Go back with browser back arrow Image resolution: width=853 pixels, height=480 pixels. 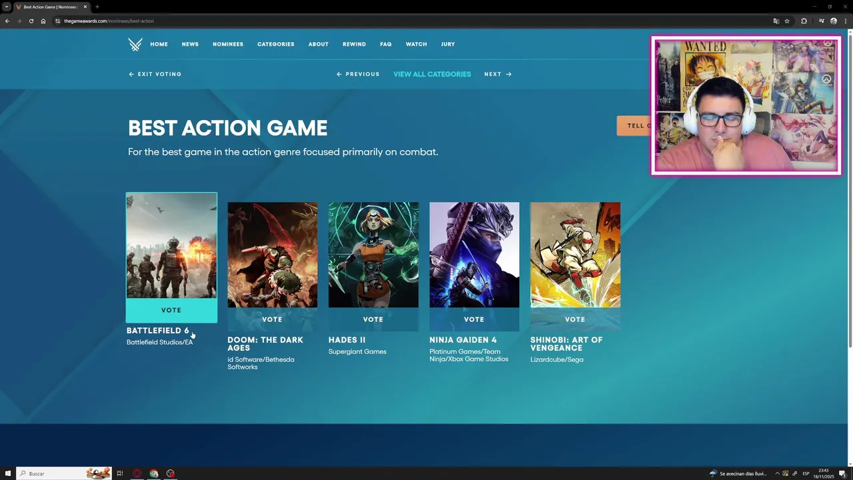(x=7, y=21)
